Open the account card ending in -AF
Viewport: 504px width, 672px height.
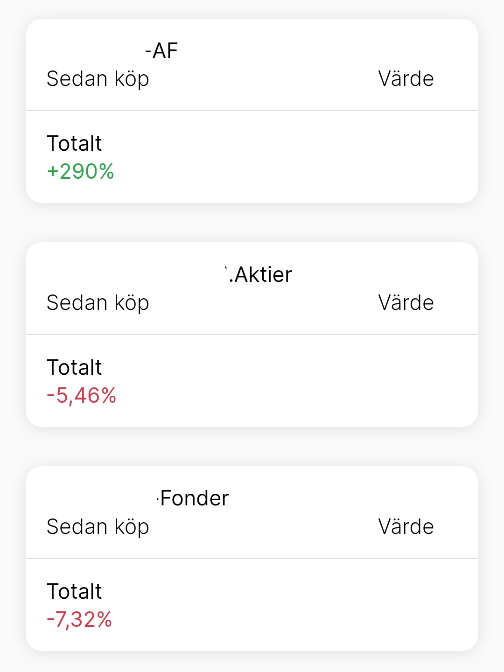tap(161, 50)
